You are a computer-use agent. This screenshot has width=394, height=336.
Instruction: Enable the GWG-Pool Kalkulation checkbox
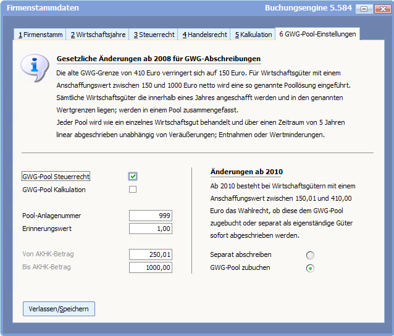click(133, 190)
